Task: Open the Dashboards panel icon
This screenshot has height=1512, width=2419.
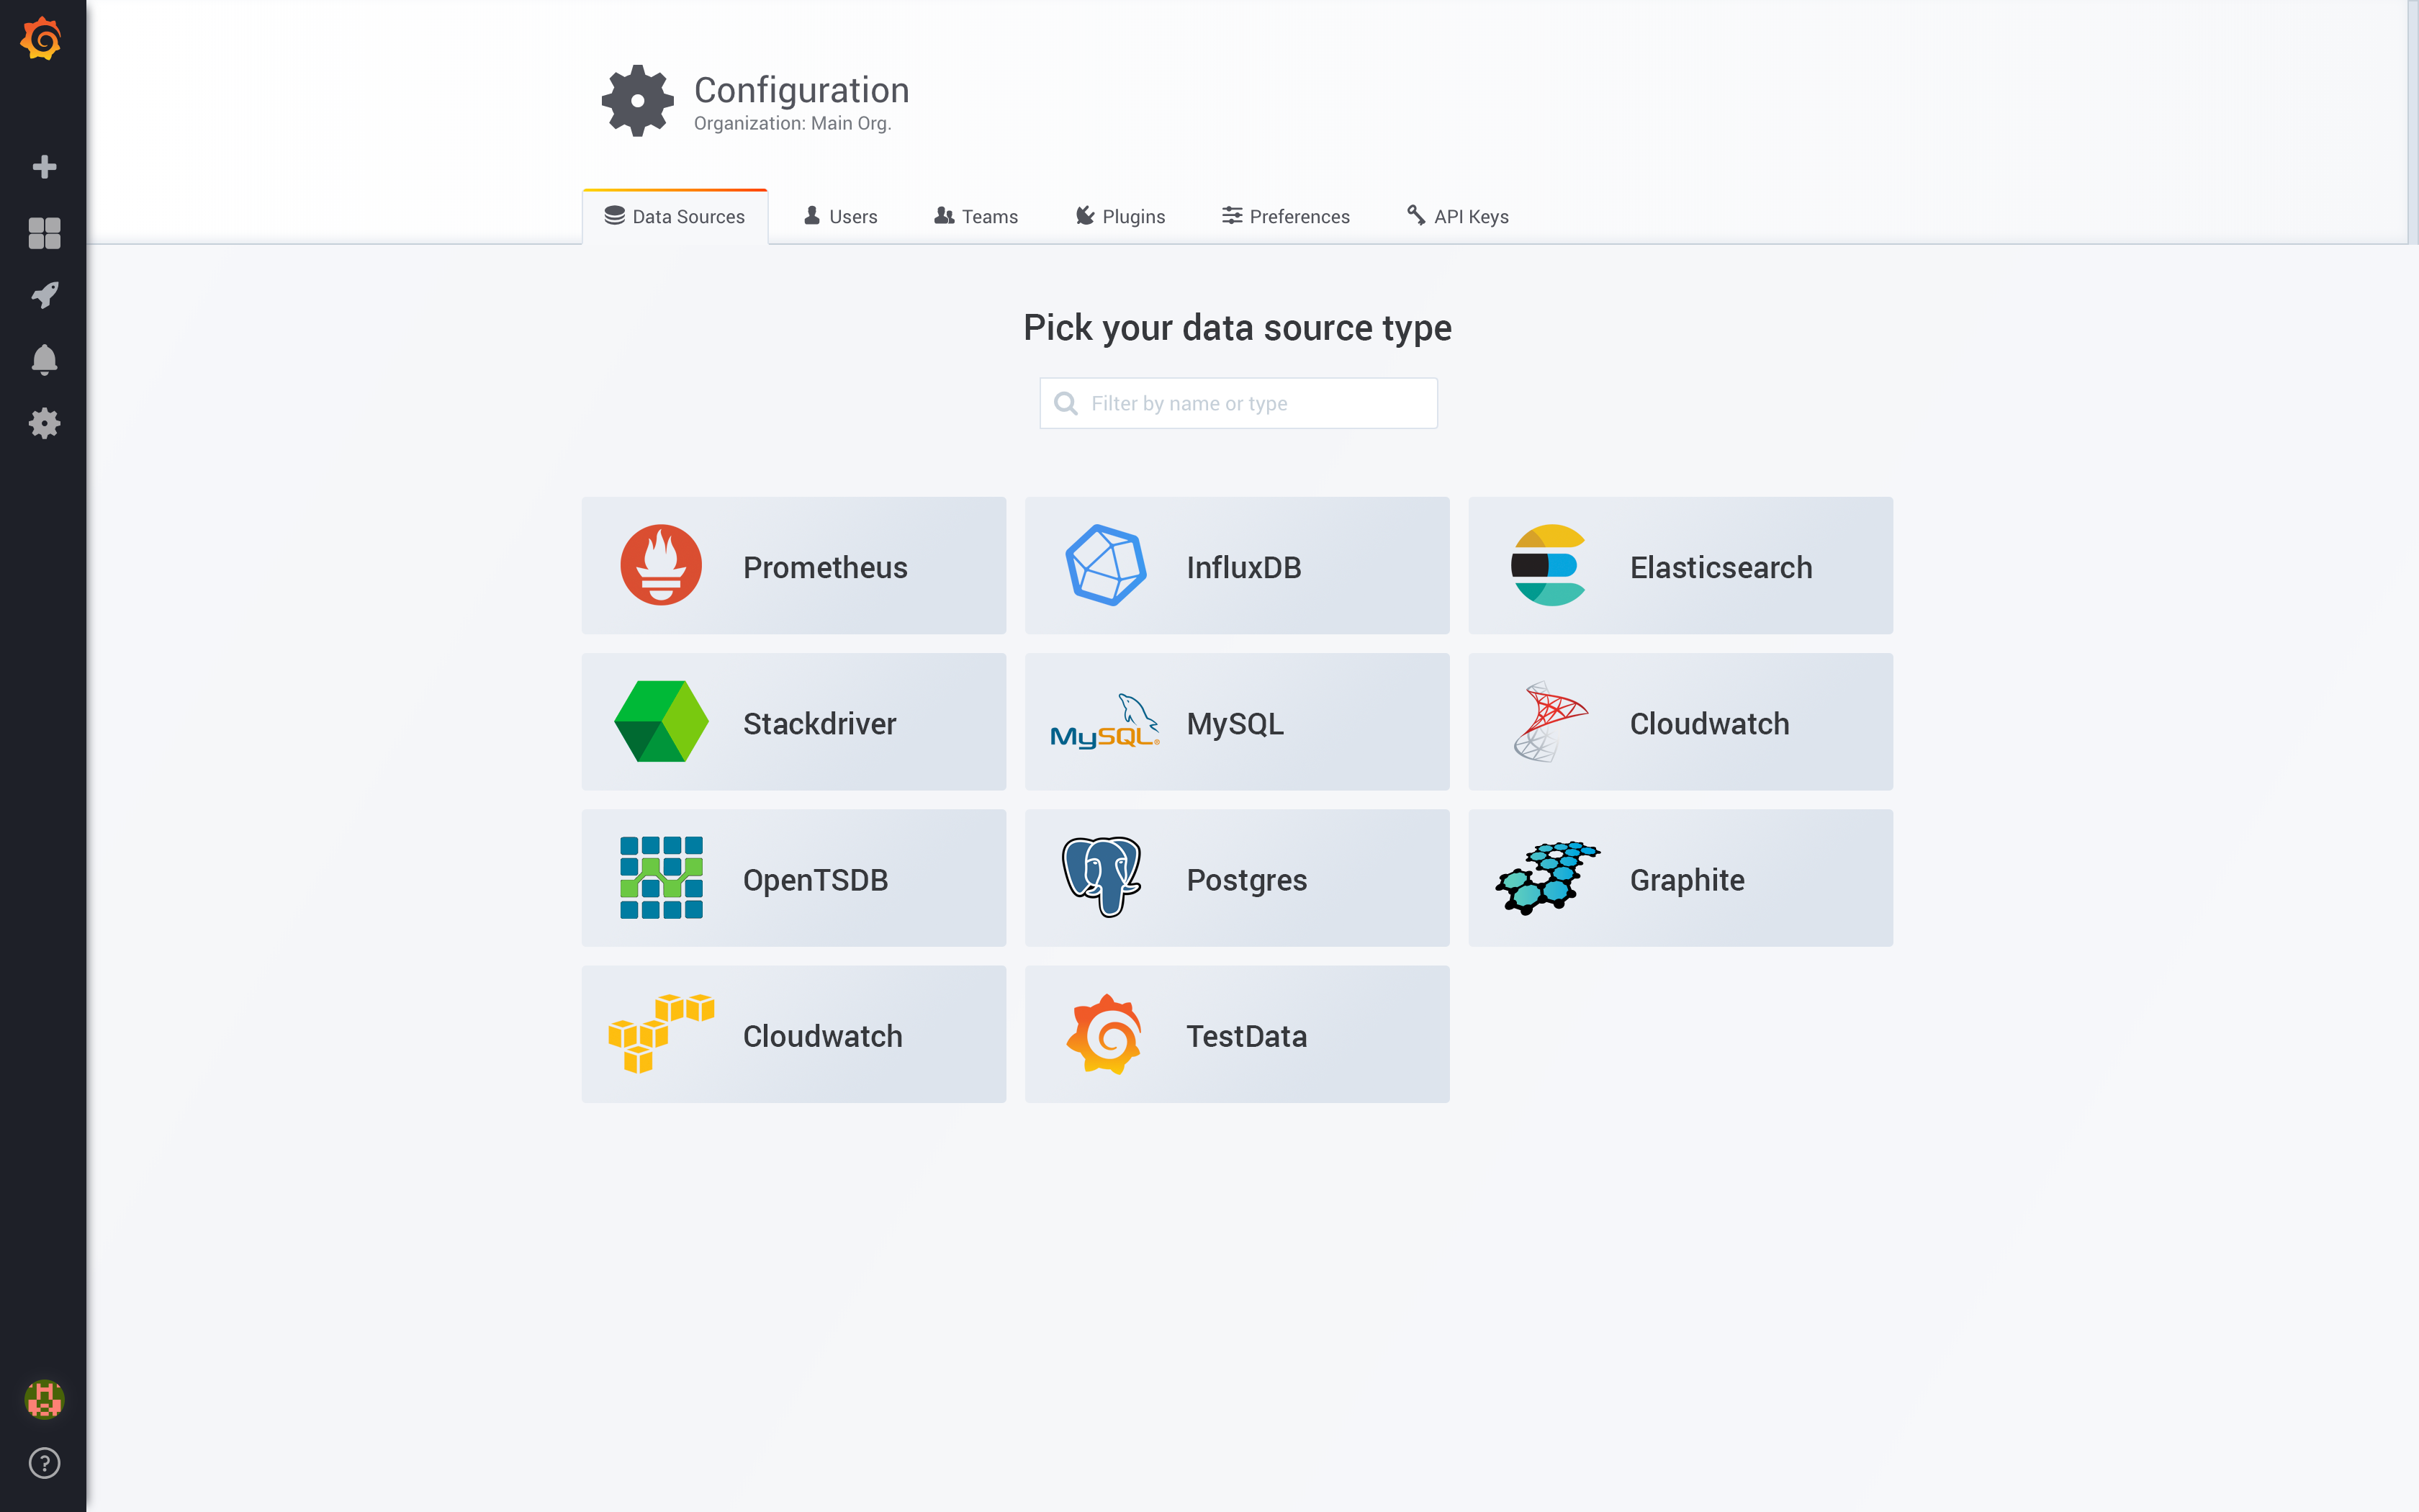Action: tap(44, 231)
